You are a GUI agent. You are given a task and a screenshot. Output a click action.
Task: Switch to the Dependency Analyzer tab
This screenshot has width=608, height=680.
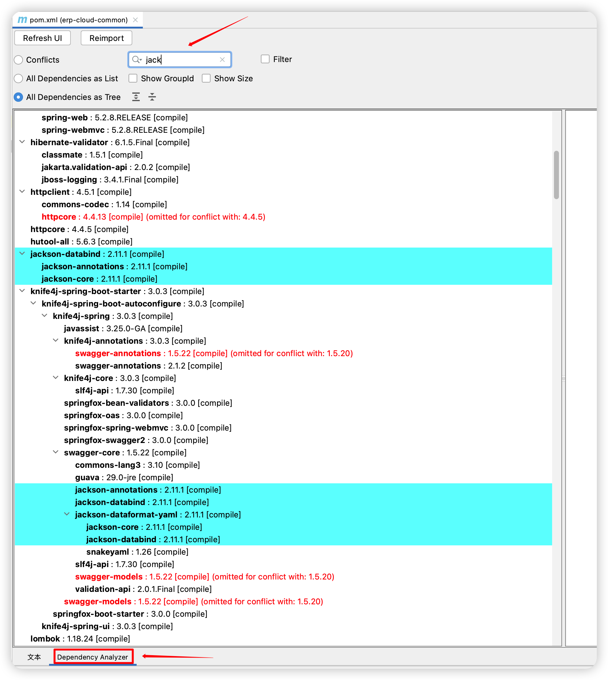click(93, 657)
